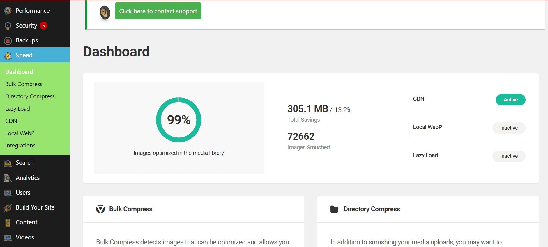Click the Users sidebar icon

pyautogui.click(x=8, y=193)
